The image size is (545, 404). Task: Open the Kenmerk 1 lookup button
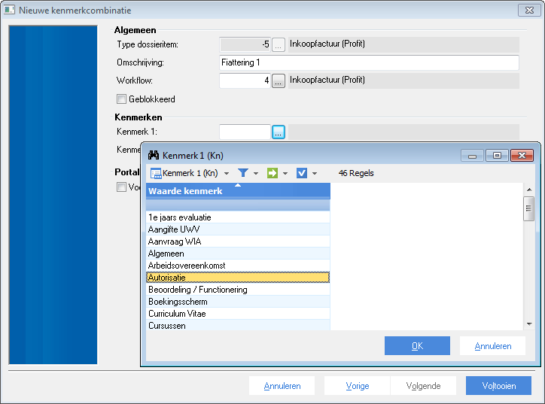tap(279, 132)
